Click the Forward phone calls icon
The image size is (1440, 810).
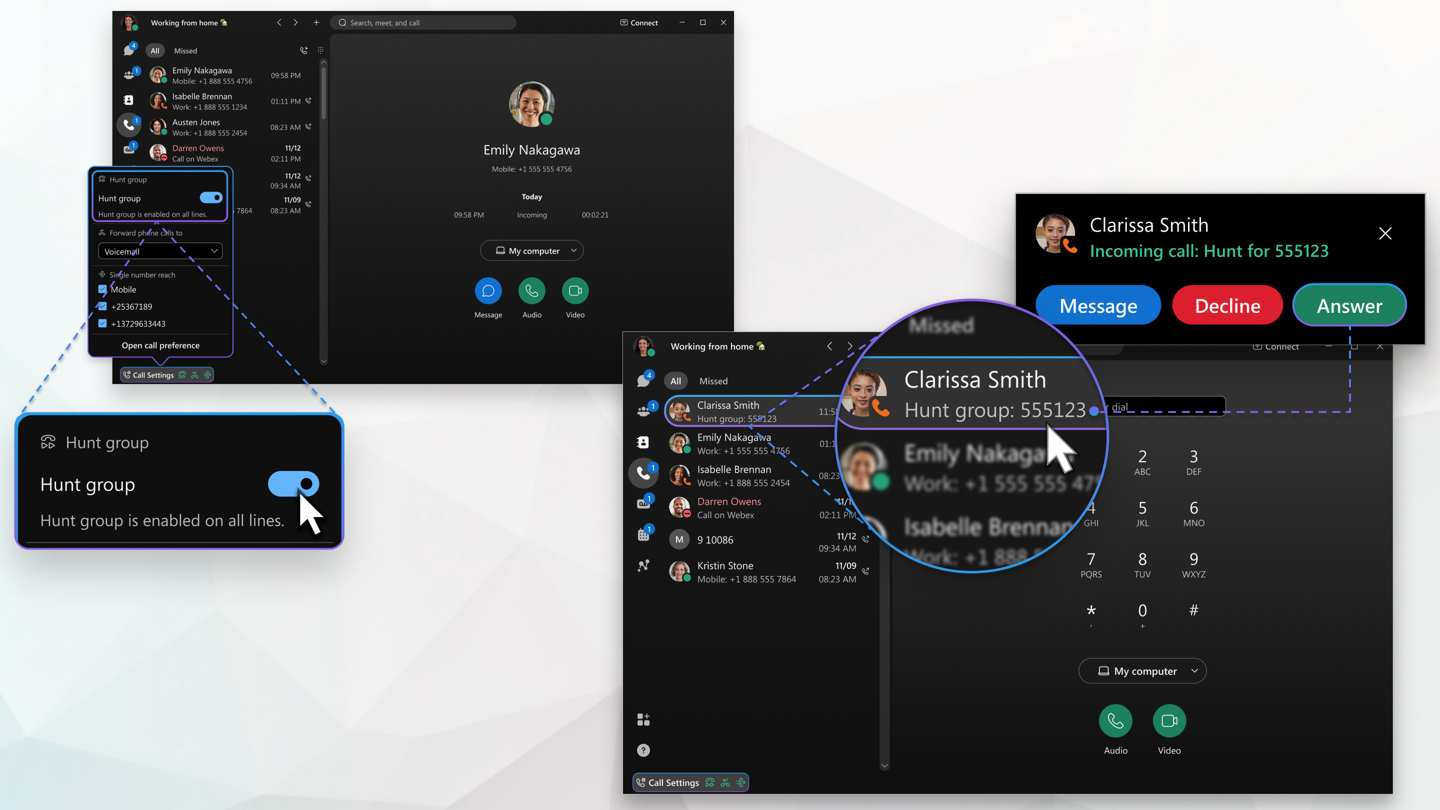click(103, 232)
